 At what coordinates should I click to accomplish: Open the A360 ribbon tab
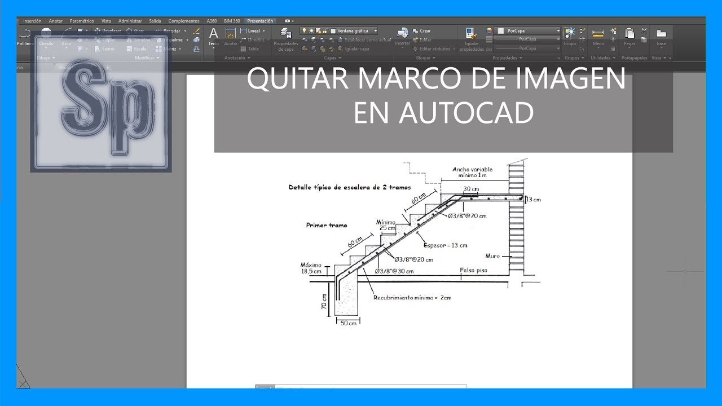coord(212,21)
